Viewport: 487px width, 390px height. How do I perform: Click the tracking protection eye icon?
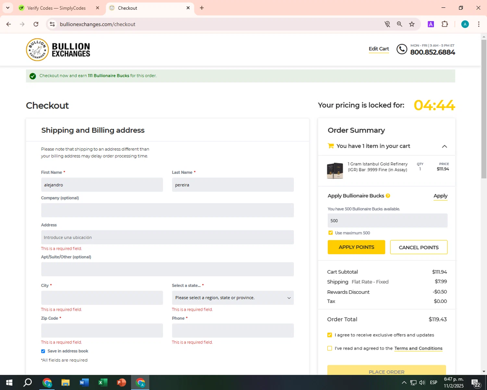387,24
